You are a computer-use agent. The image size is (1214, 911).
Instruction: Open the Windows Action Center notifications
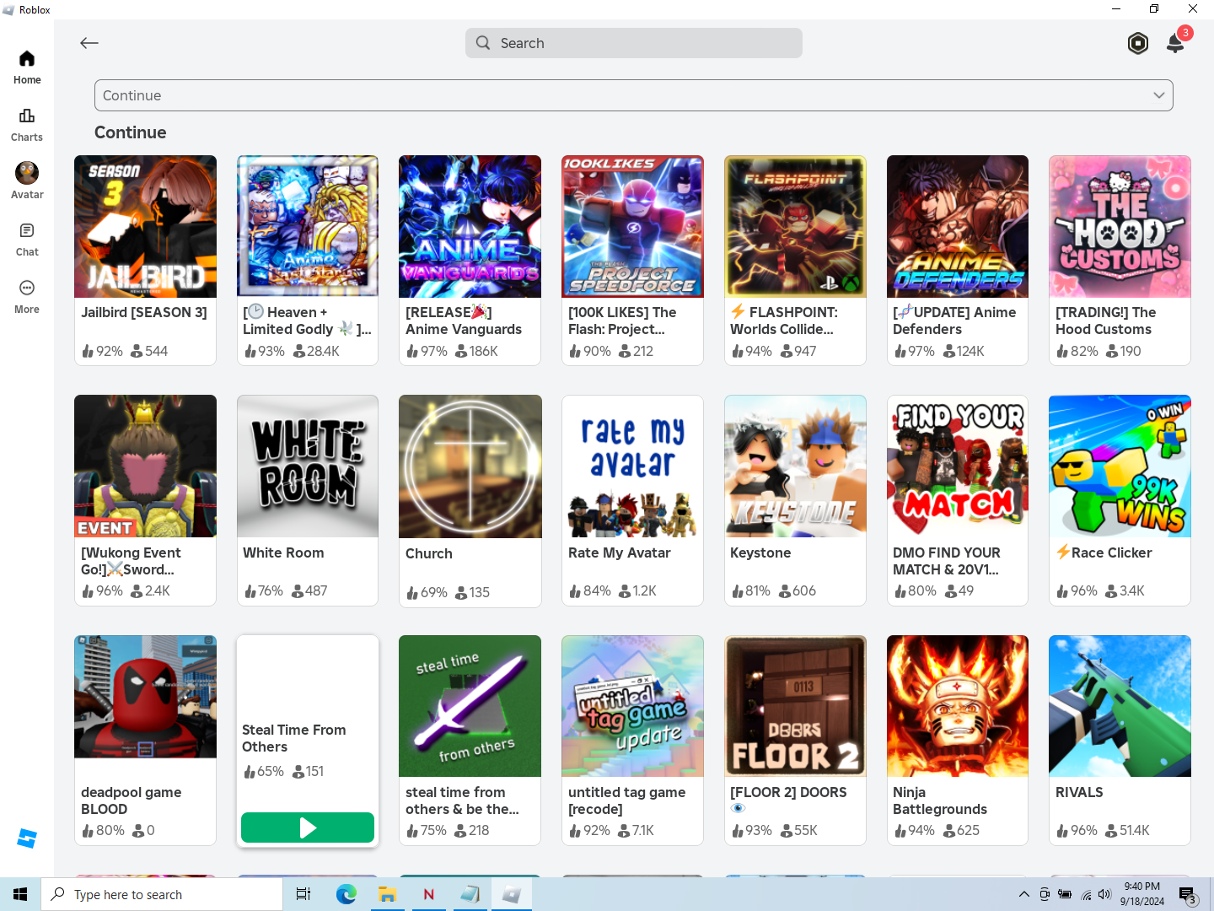click(1188, 894)
